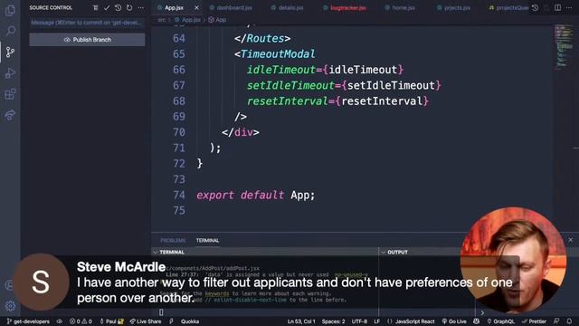
Task: Click the view history icon in Source Control
Action: (x=118, y=8)
